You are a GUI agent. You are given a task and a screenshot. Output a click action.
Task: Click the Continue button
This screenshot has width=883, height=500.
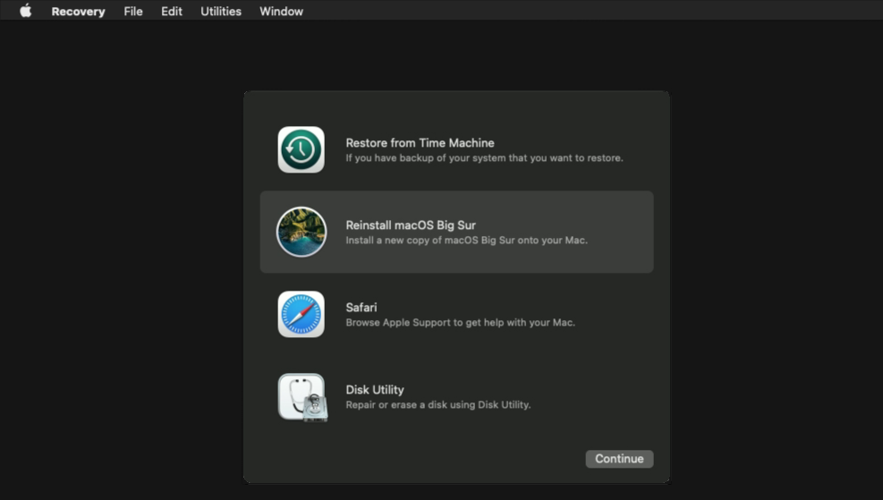coord(619,459)
